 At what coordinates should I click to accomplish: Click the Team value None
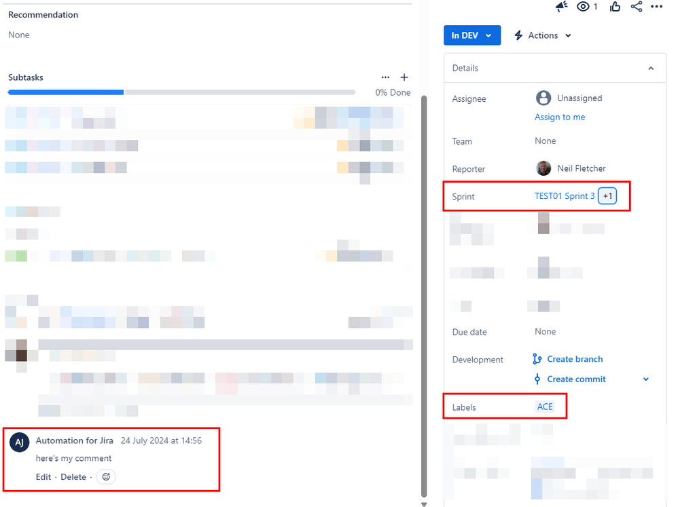coord(546,140)
